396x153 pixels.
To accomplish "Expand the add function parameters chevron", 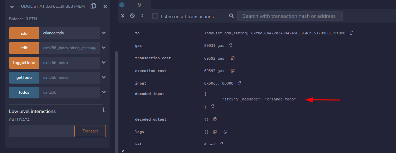I will point(104,33).
